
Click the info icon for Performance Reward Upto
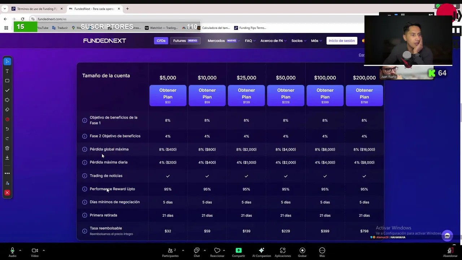(x=84, y=189)
